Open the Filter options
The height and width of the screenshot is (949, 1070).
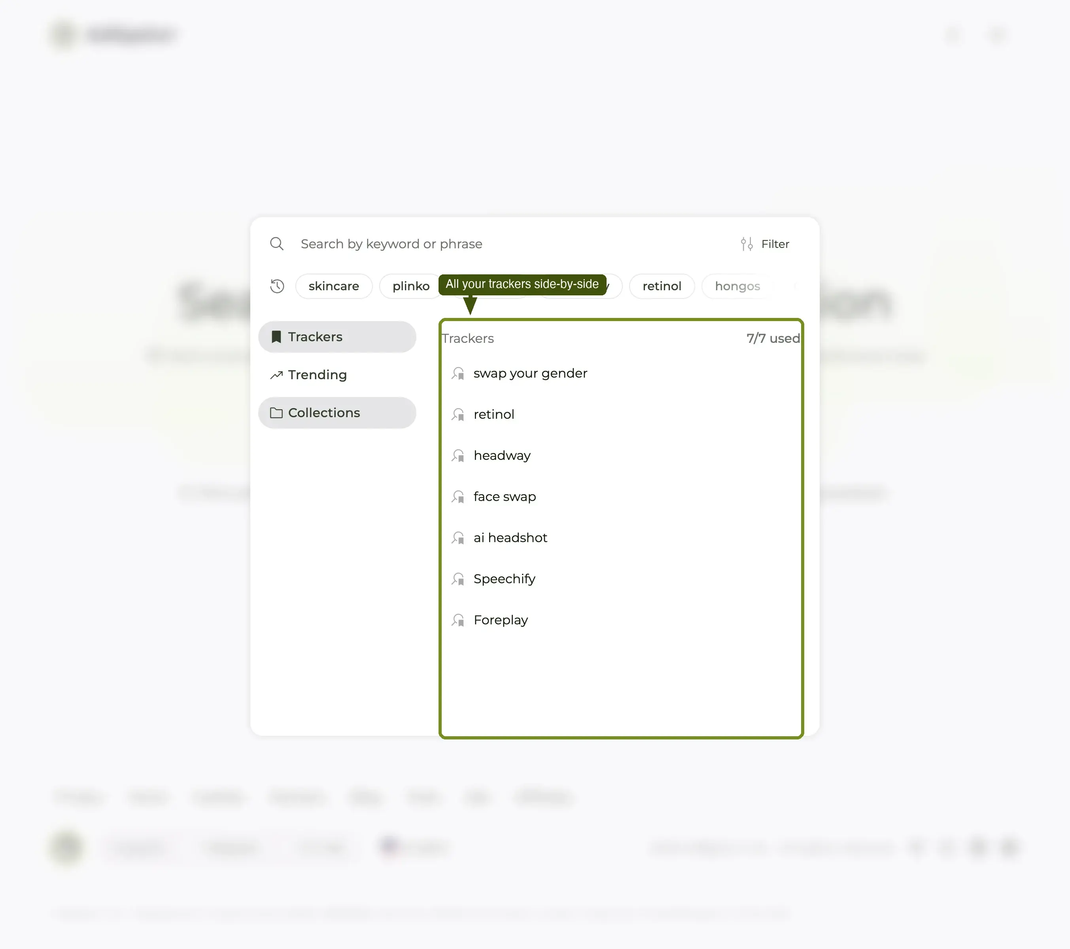tap(765, 244)
